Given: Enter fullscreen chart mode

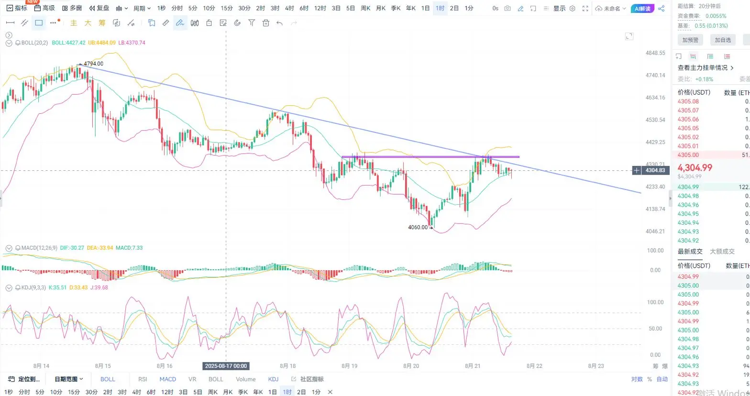Looking at the screenshot, I should (x=585, y=8).
